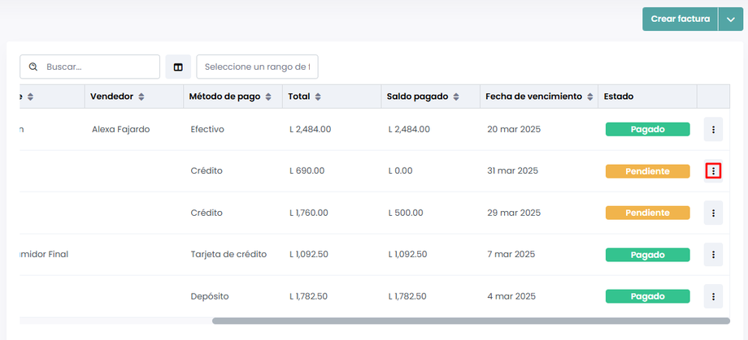
Task: Sort by Total column
Action: pyautogui.click(x=319, y=97)
